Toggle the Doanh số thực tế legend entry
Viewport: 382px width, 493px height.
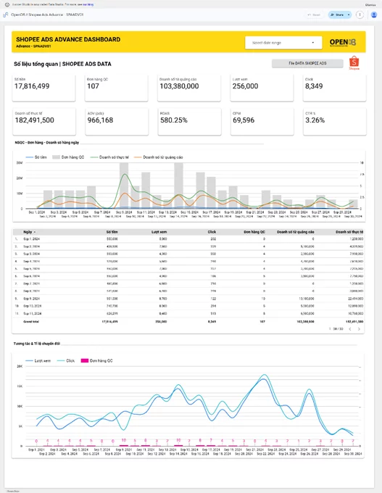tap(109, 157)
